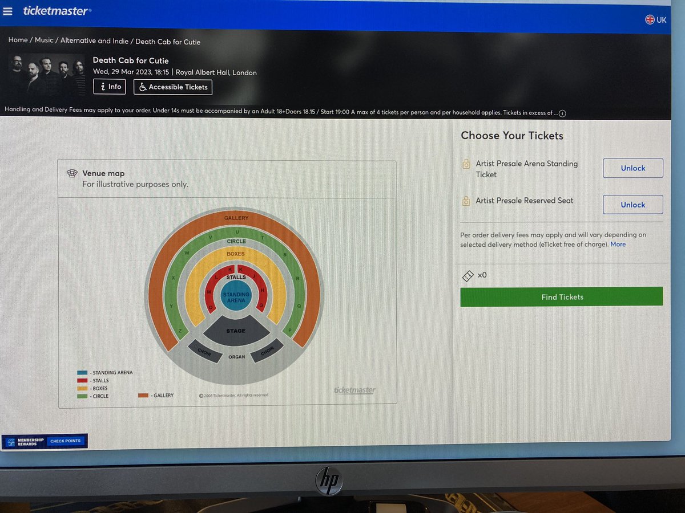Open the UK country selector
Image resolution: width=685 pixels, height=513 pixels.
click(656, 19)
